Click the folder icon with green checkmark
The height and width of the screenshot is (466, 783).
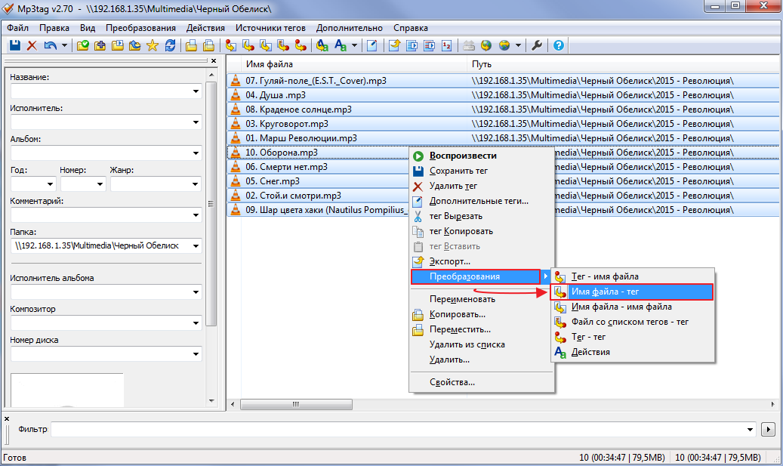[83, 45]
